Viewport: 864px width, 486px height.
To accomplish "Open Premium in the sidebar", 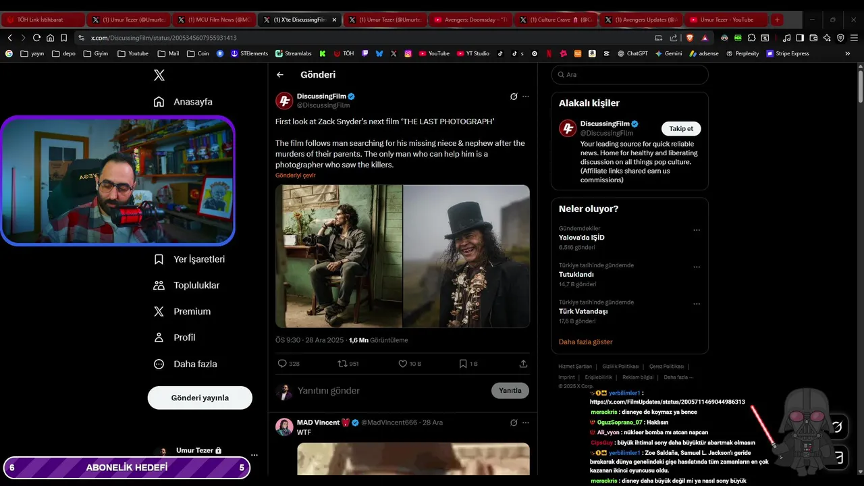I will pyautogui.click(x=182, y=312).
